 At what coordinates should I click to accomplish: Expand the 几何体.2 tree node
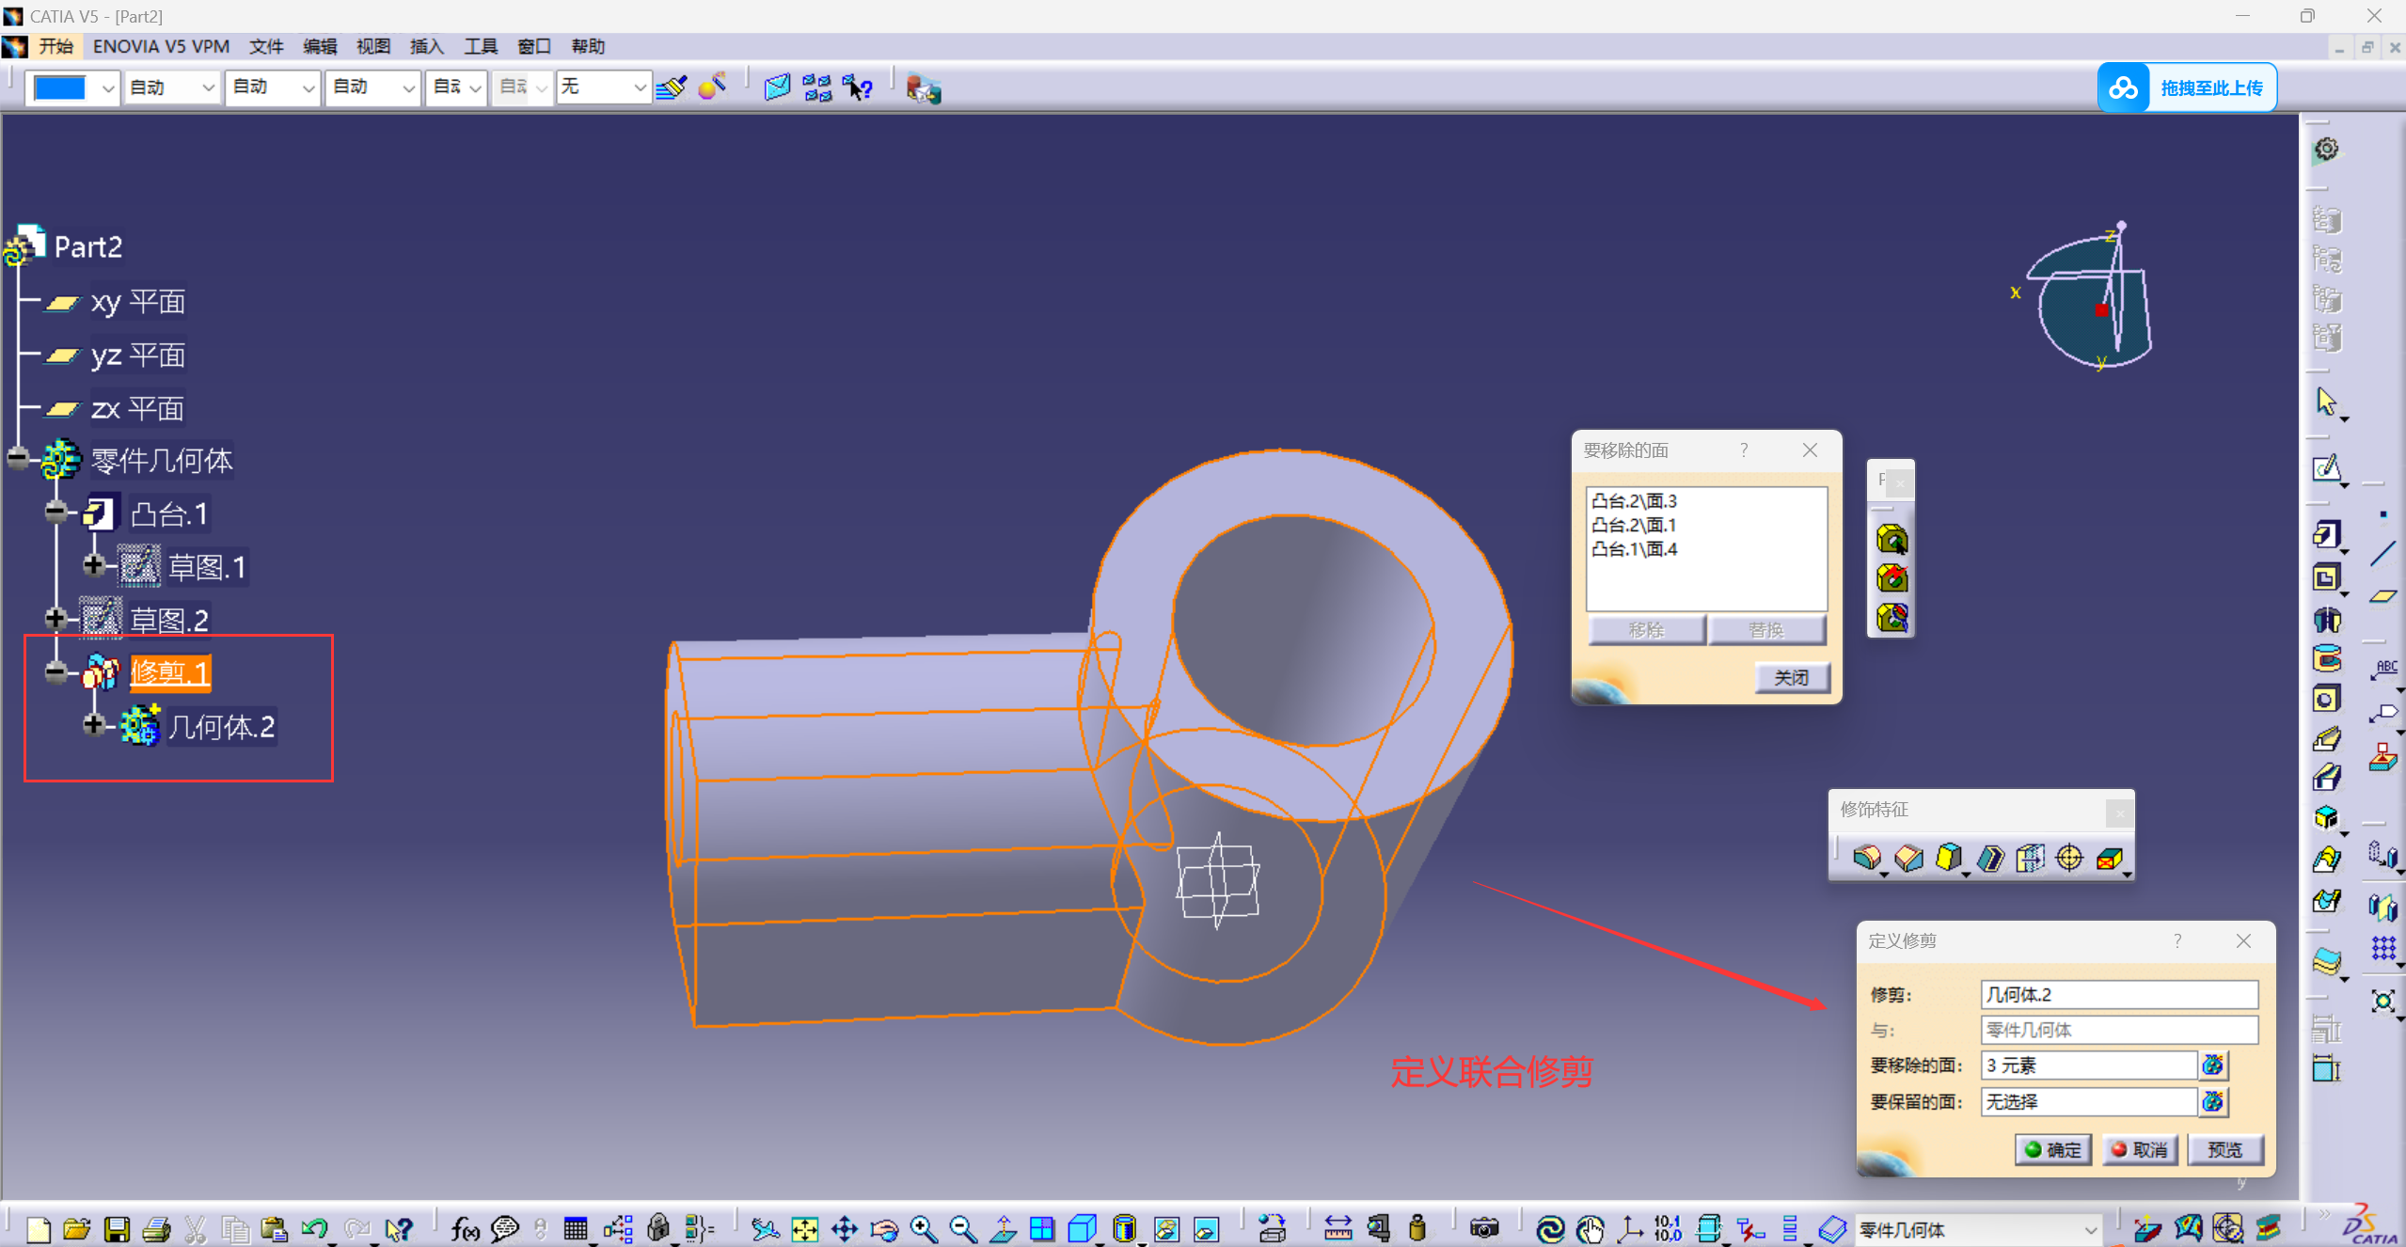click(x=92, y=725)
